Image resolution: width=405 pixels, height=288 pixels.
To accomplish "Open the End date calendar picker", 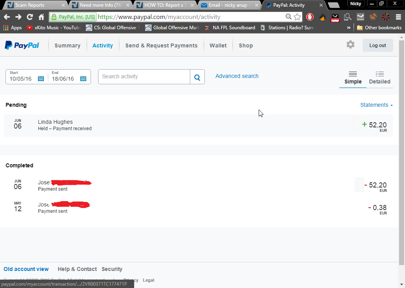I will point(83,79).
